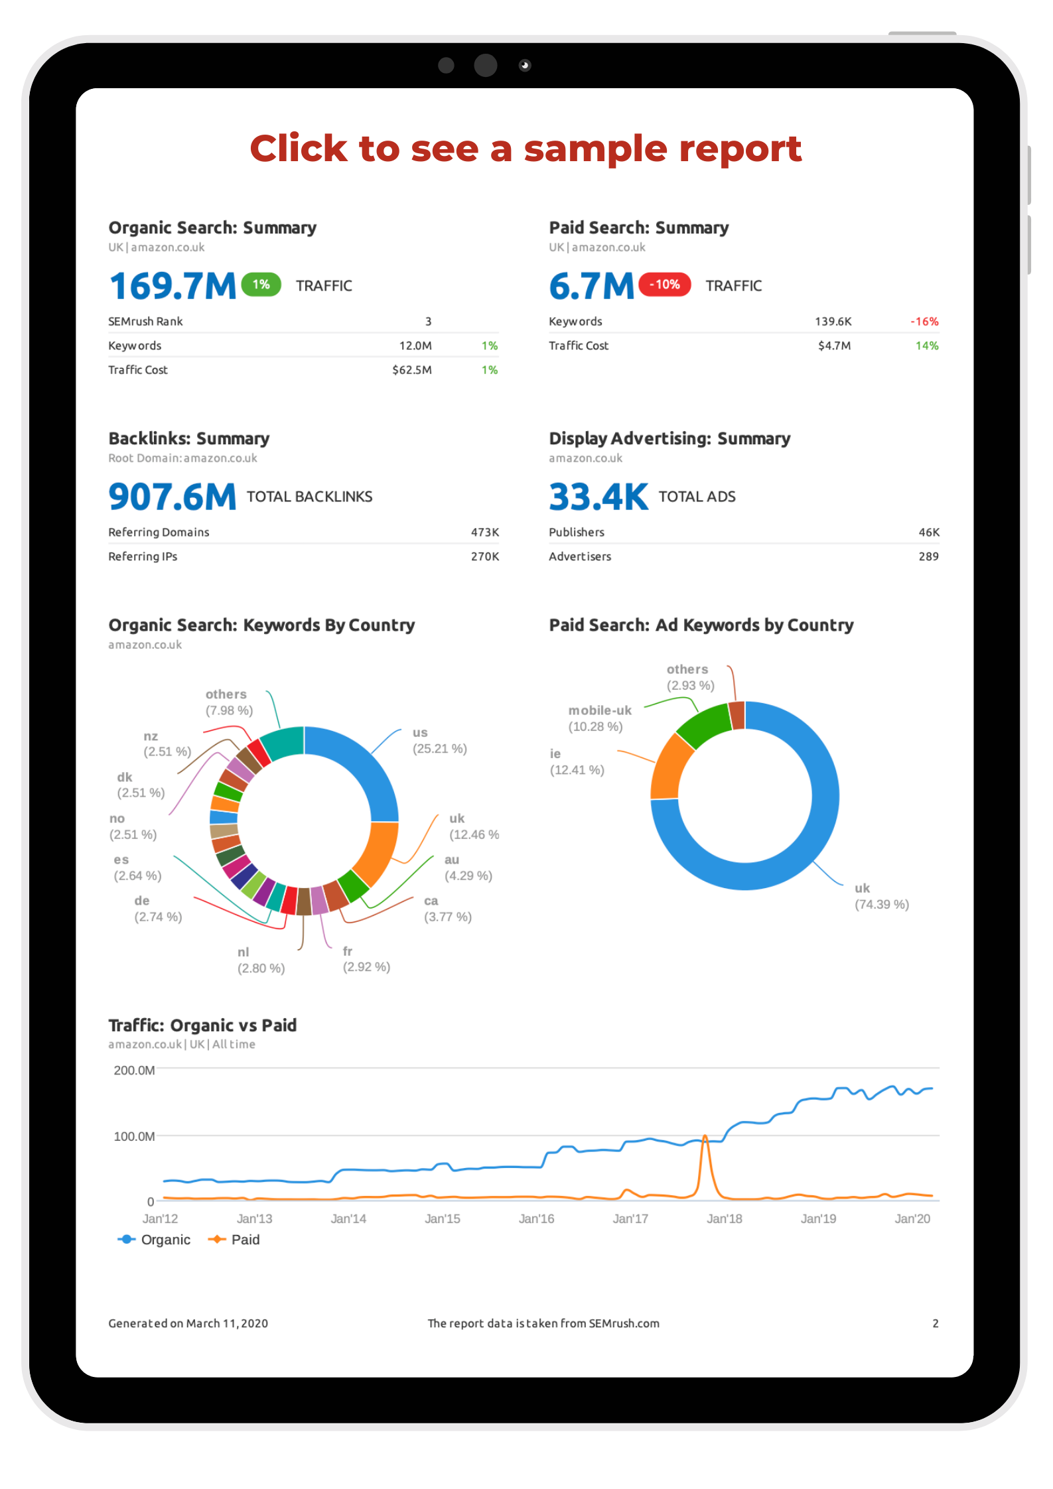Click the others (7.98 %) organic label
1053x1489 pixels.
(229, 702)
